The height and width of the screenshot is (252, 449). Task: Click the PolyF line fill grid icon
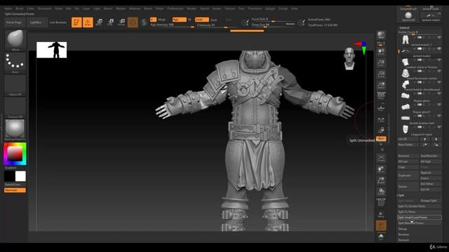[x=381, y=202]
